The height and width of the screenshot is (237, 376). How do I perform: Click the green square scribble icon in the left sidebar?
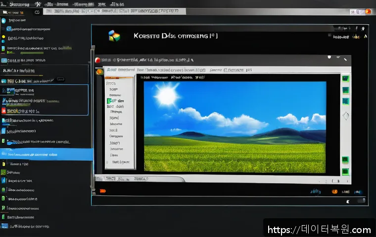3,172
